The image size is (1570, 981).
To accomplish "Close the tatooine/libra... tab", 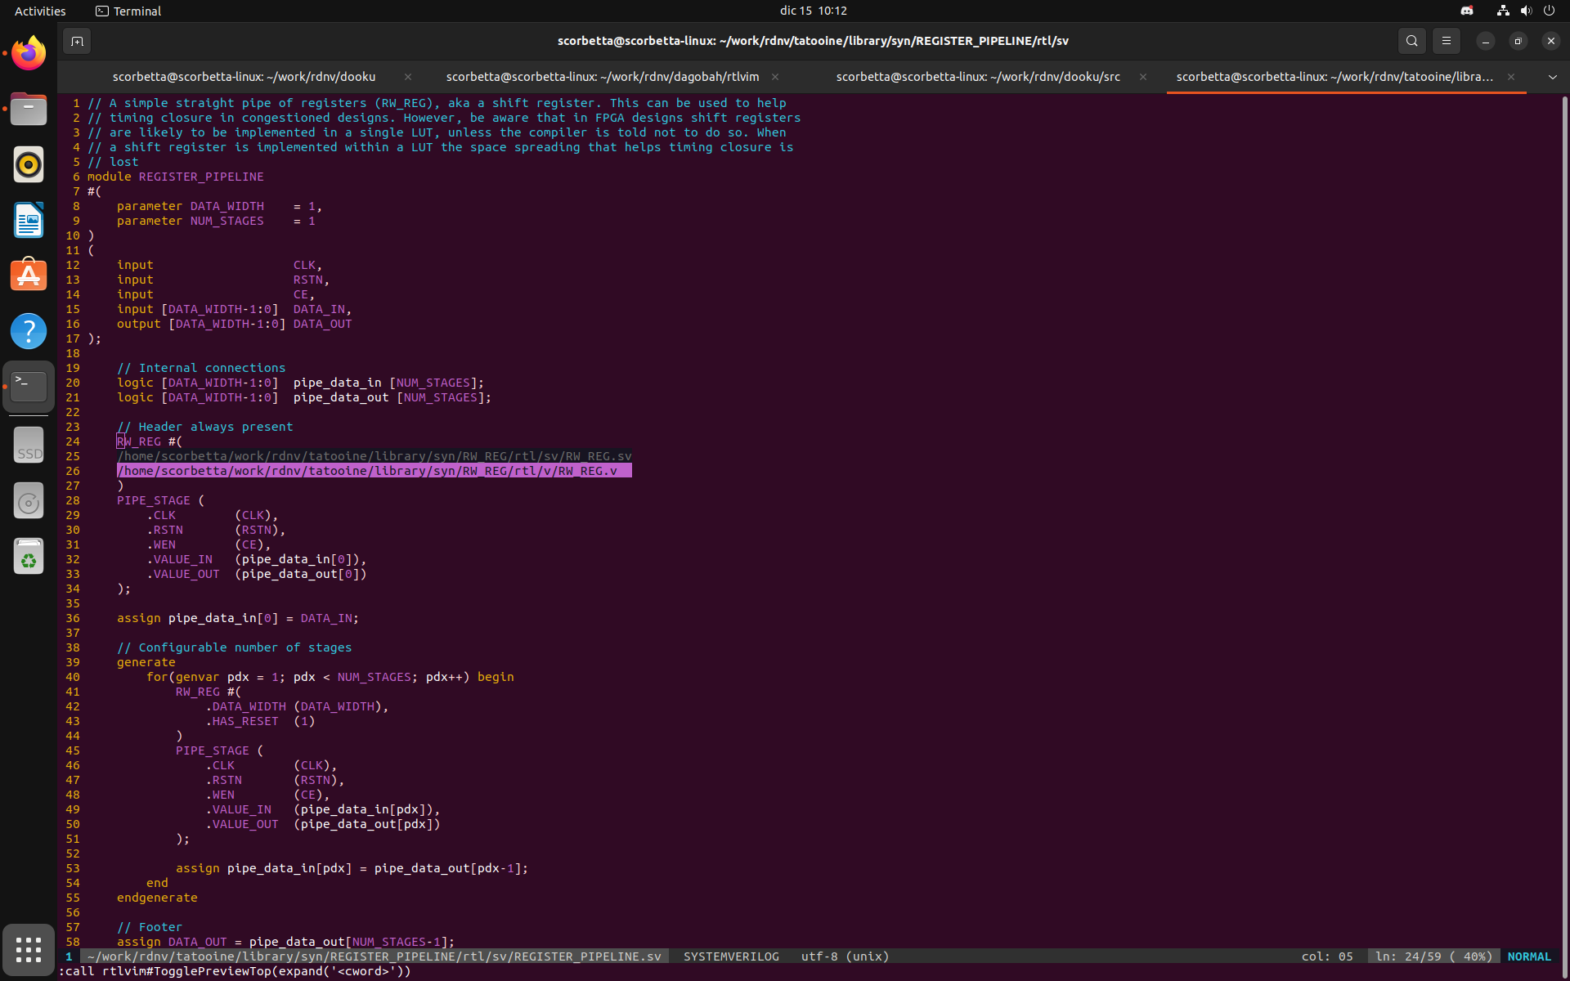I will pos(1510,77).
